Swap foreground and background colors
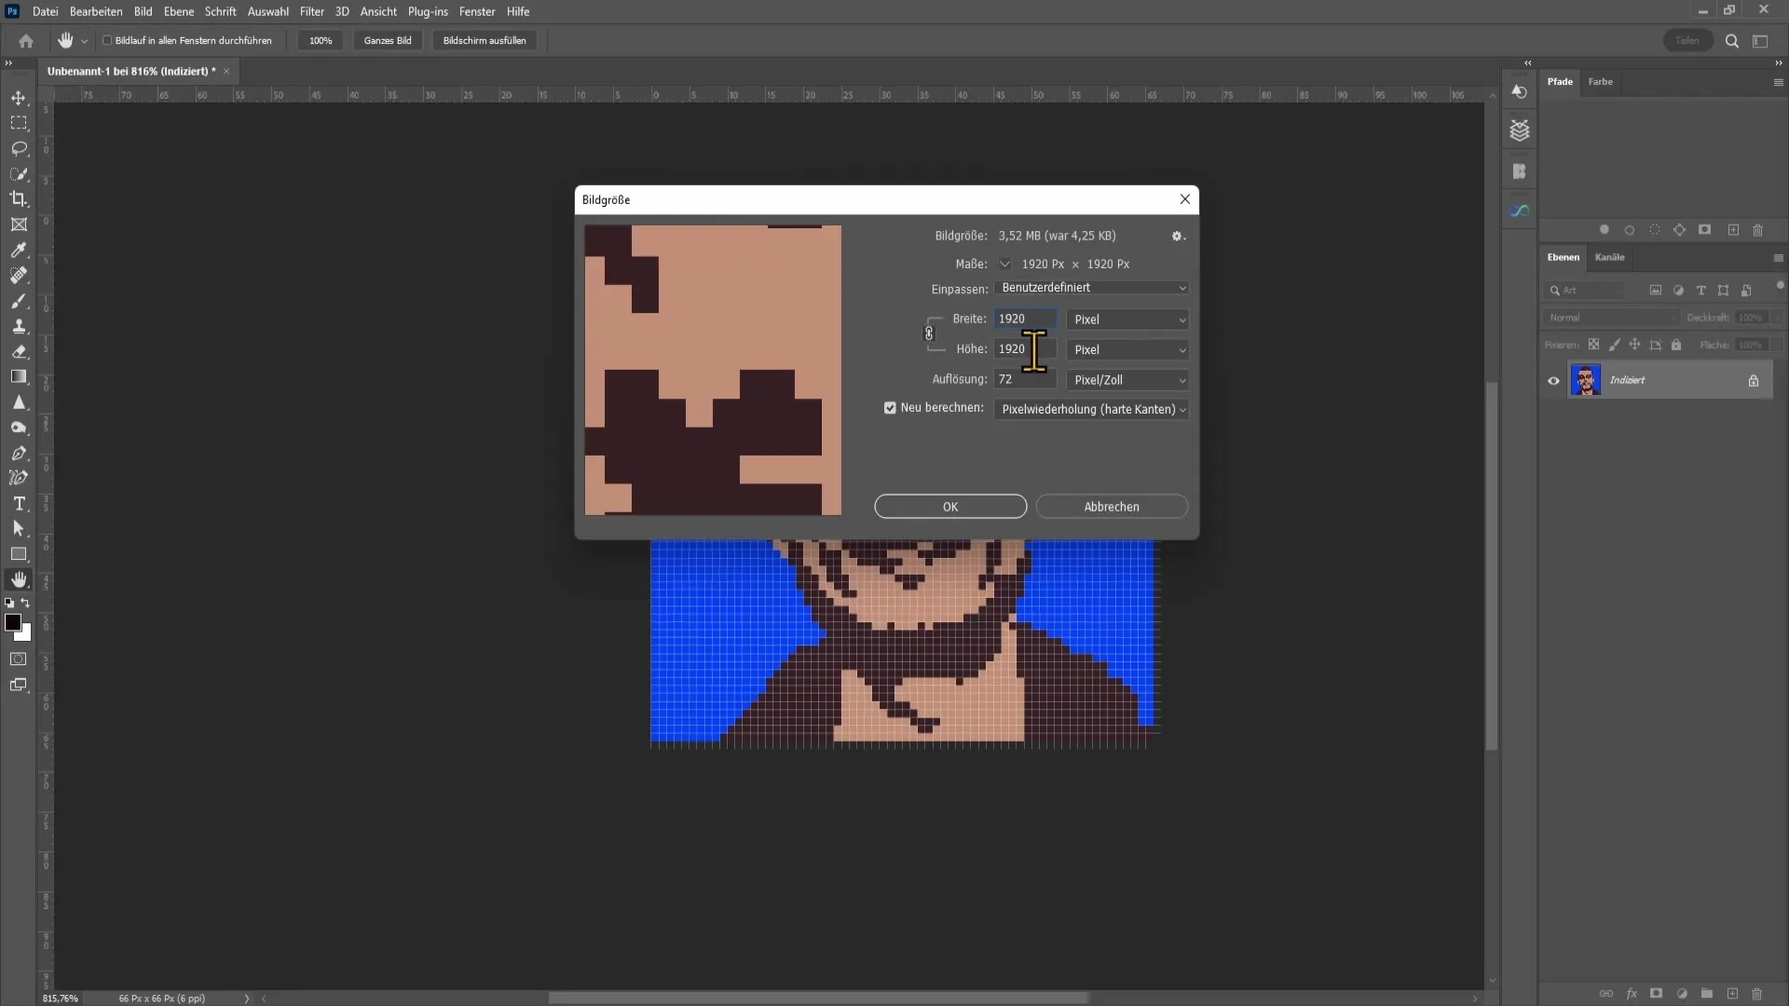Viewport: 1789px width, 1006px height. click(x=25, y=604)
